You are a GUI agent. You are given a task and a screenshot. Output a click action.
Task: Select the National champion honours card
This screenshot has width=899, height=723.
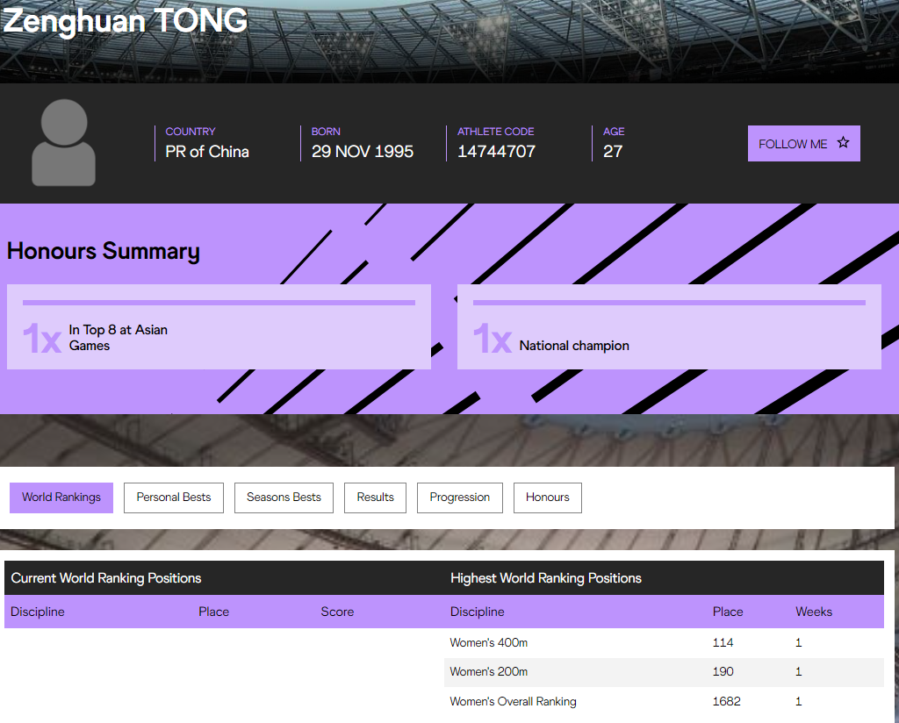pos(669,327)
